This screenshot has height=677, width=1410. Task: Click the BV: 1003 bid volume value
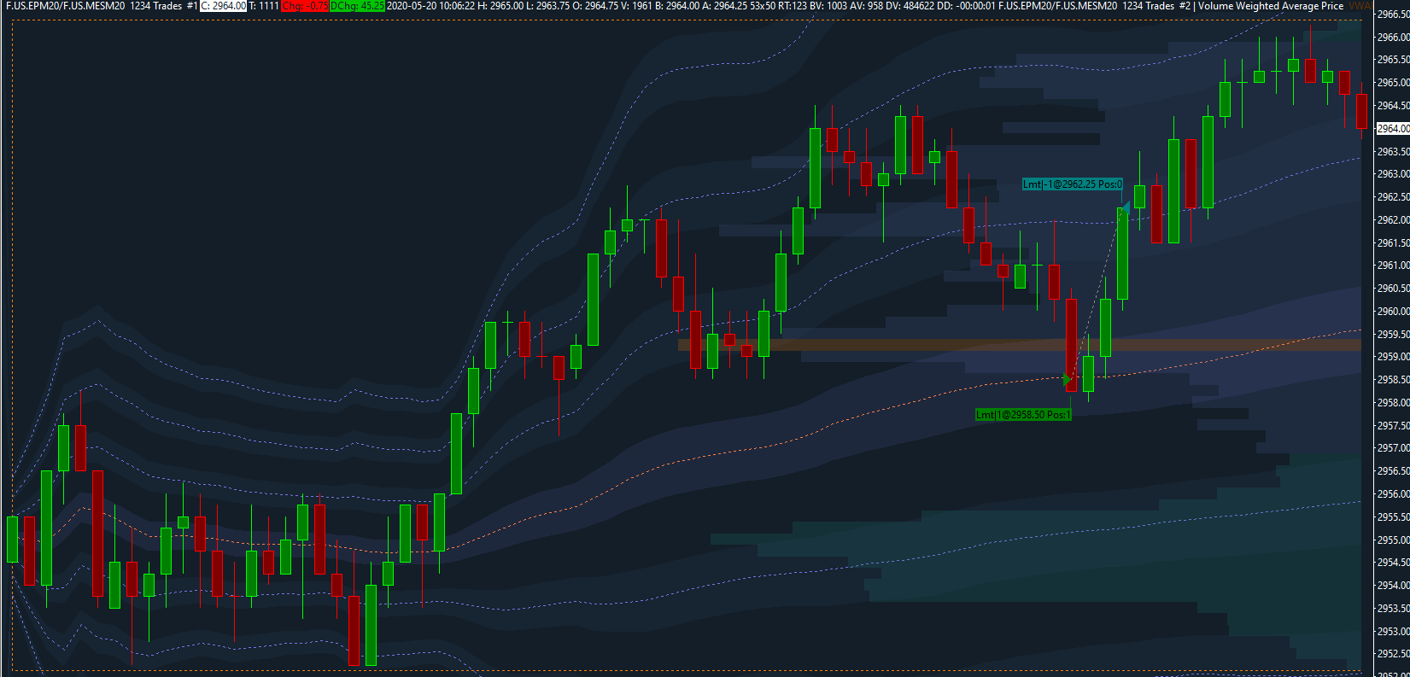[828, 6]
